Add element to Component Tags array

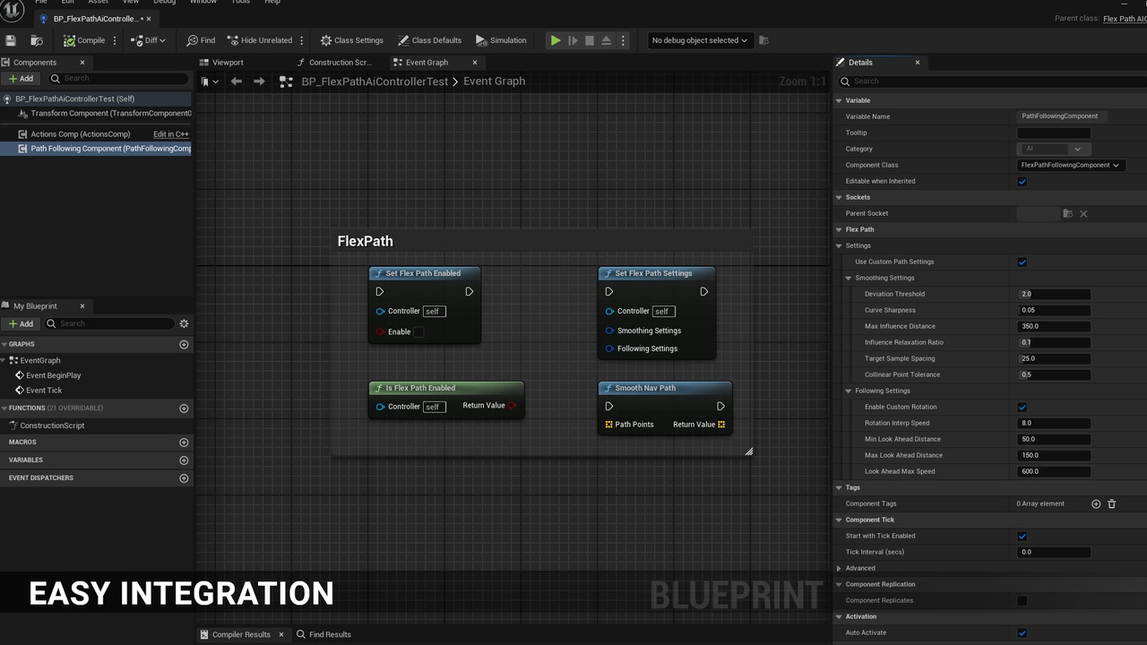[x=1095, y=504]
